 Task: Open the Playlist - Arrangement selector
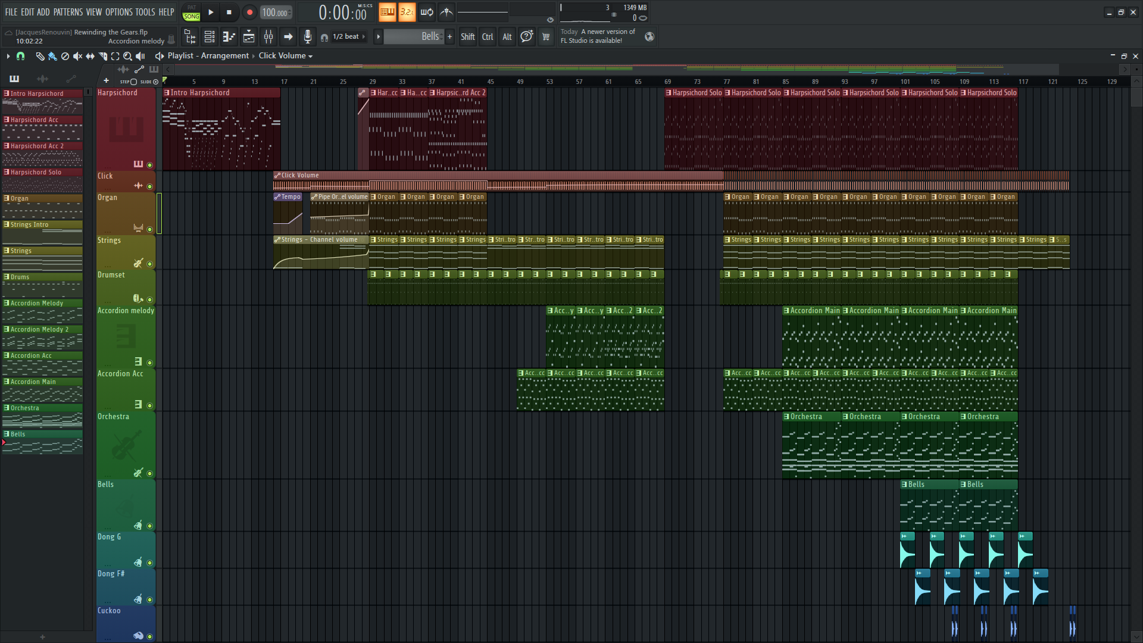tap(208, 56)
